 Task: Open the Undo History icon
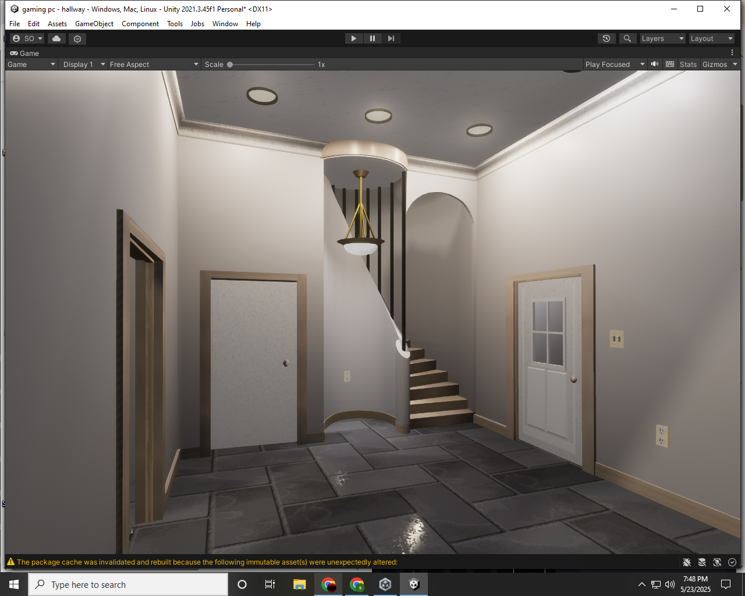coord(606,38)
